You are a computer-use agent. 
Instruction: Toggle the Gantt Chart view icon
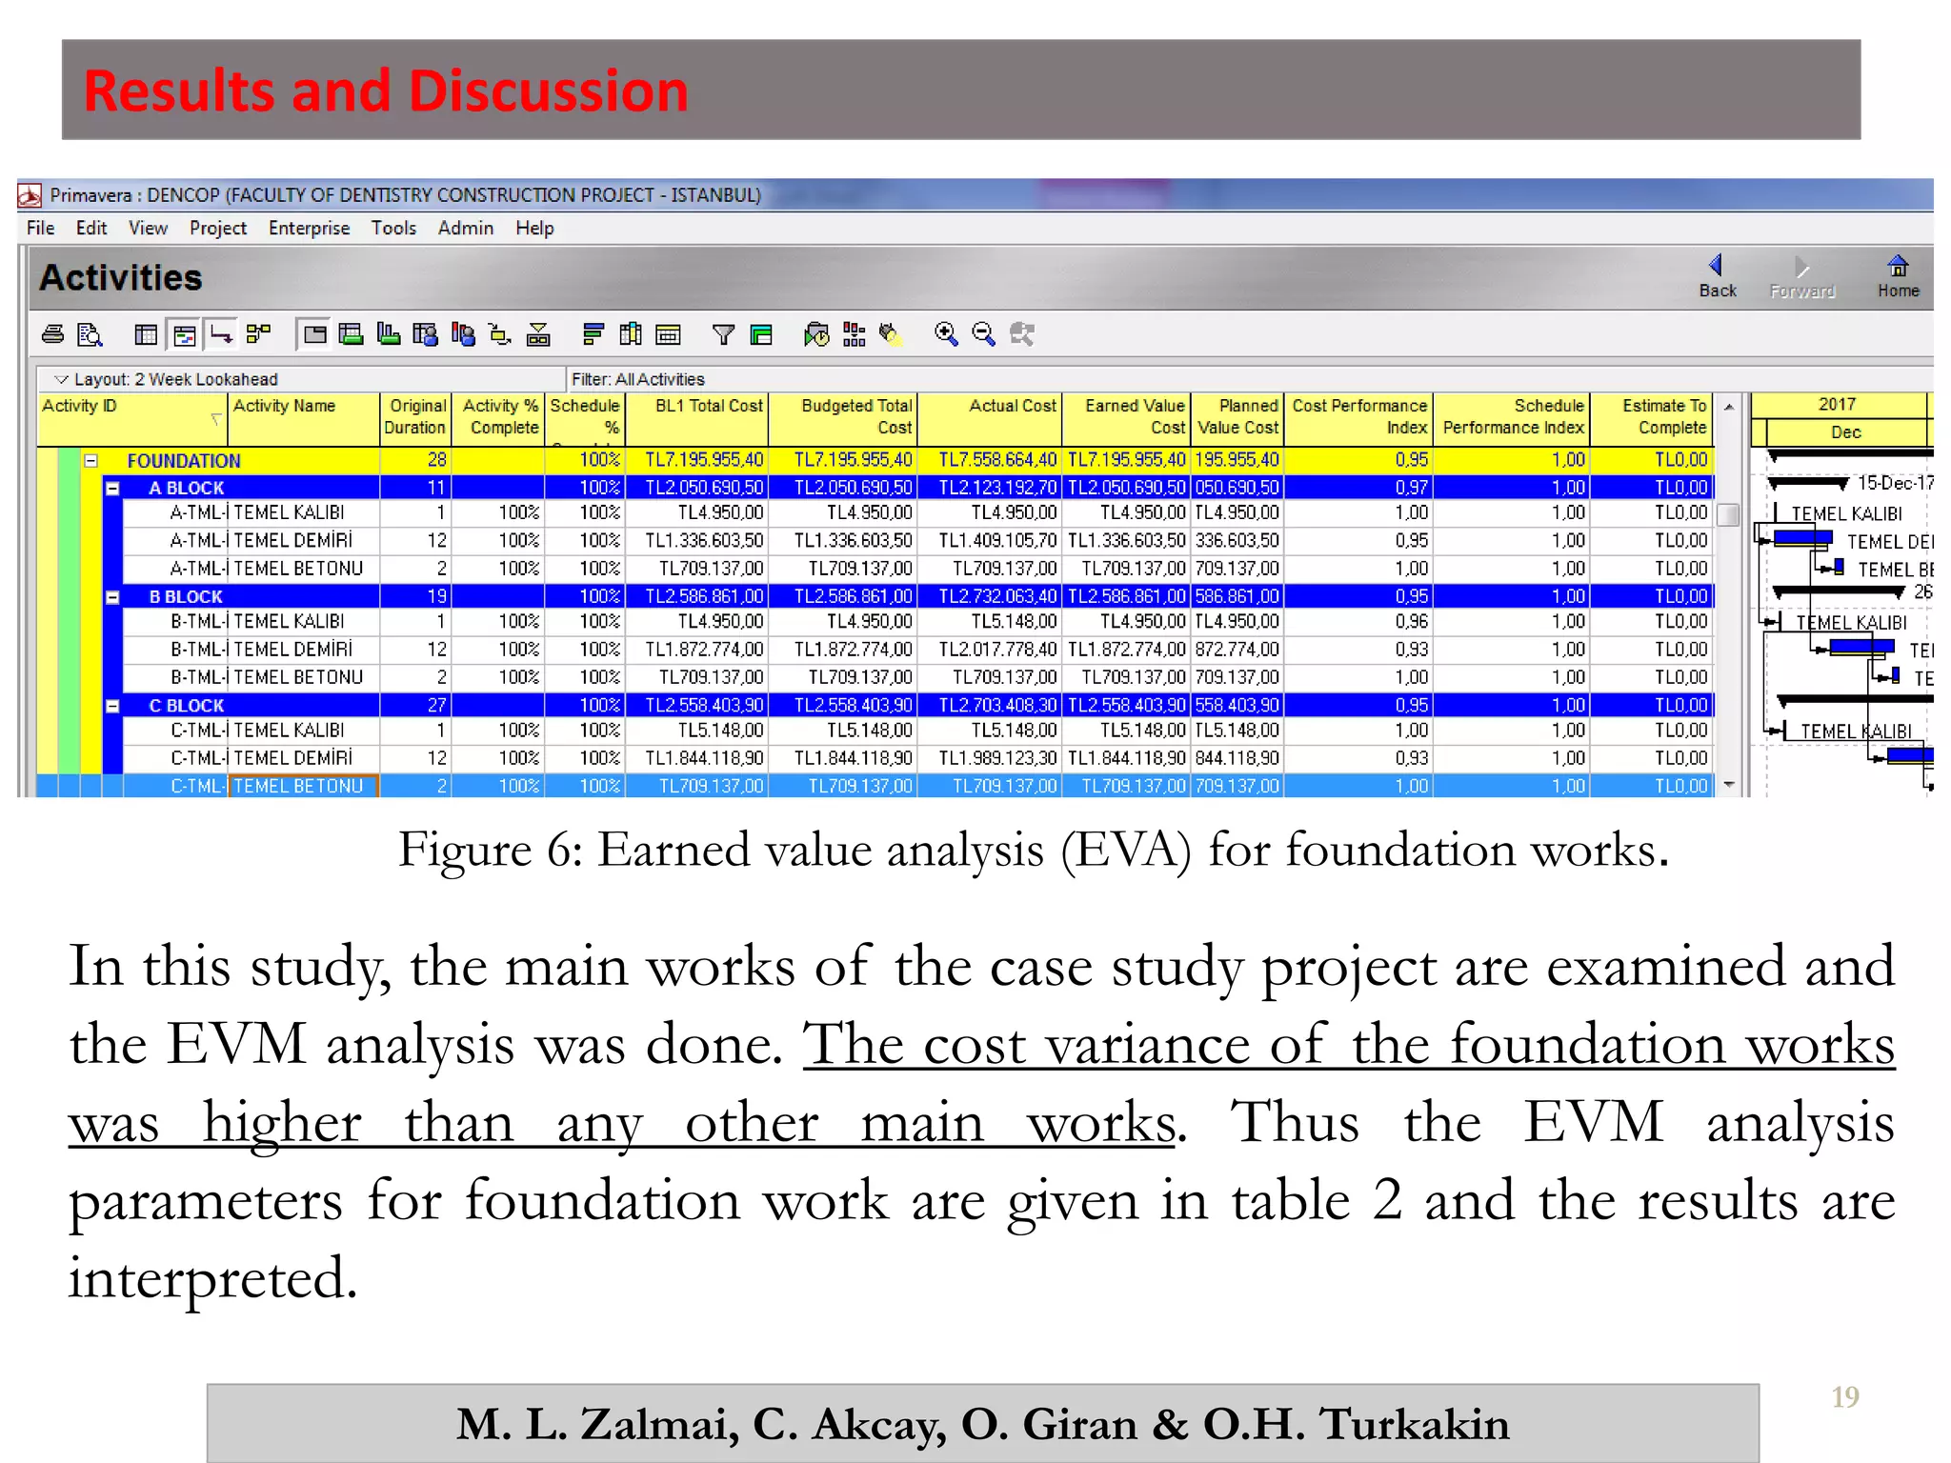click(184, 334)
